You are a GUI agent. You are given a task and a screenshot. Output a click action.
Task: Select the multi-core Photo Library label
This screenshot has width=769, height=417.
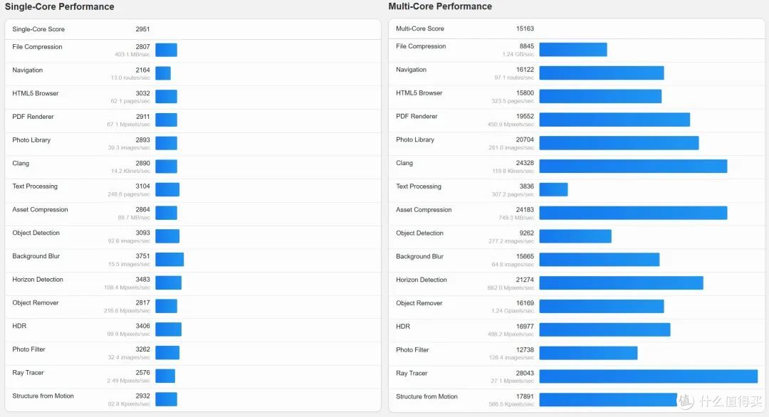click(415, 139)
